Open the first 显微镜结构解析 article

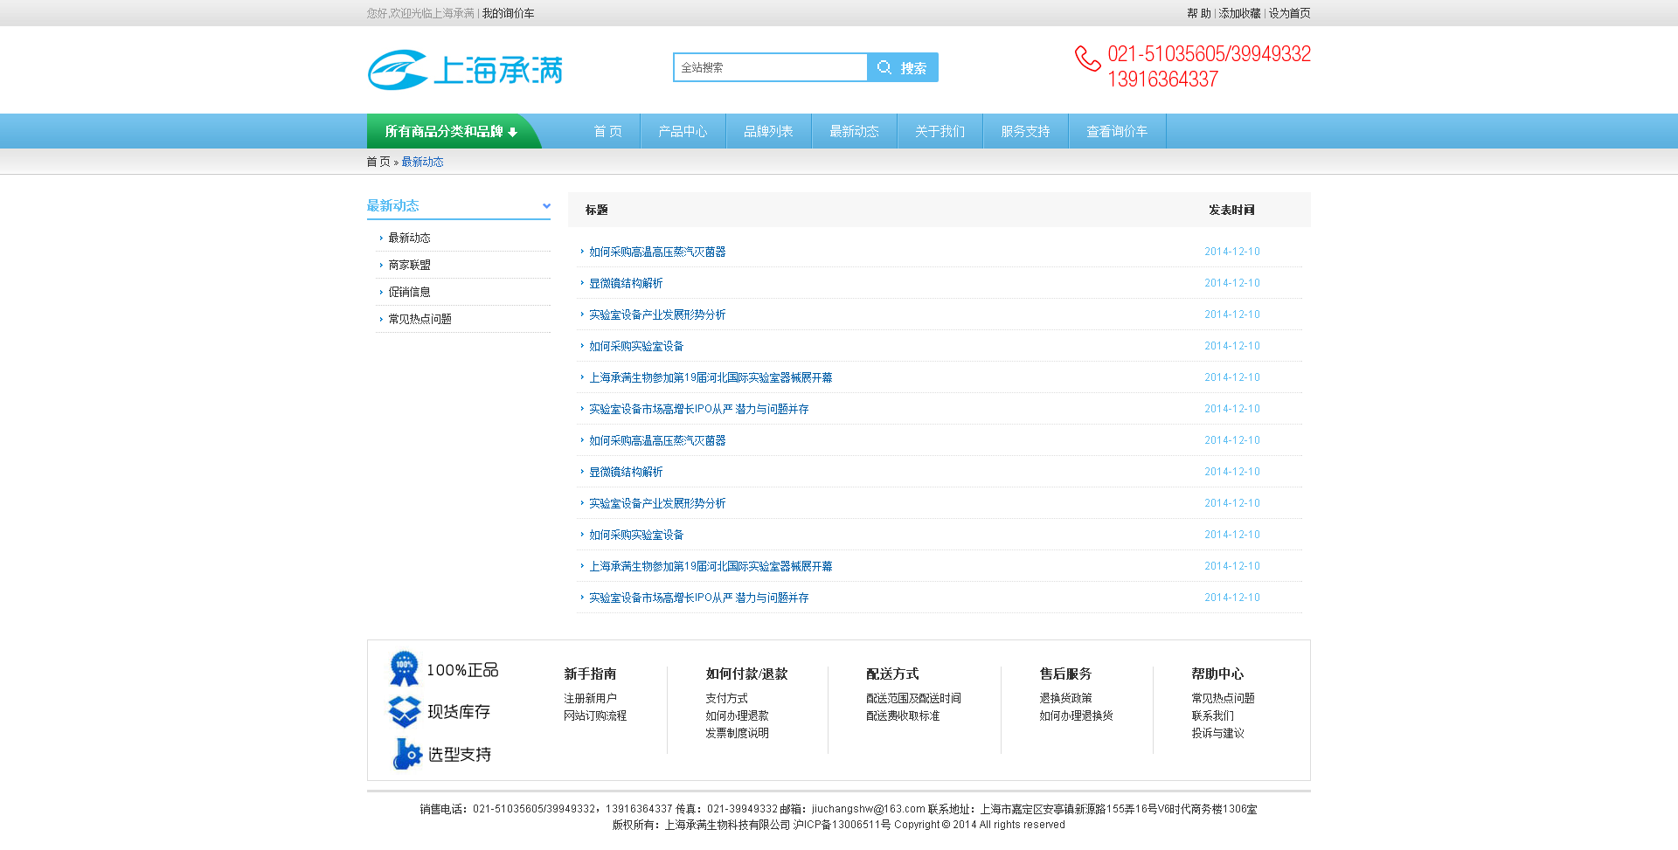pyautogui.click(x=626, y=283)
